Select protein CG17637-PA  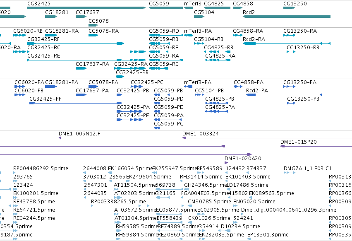pos(81,95)
